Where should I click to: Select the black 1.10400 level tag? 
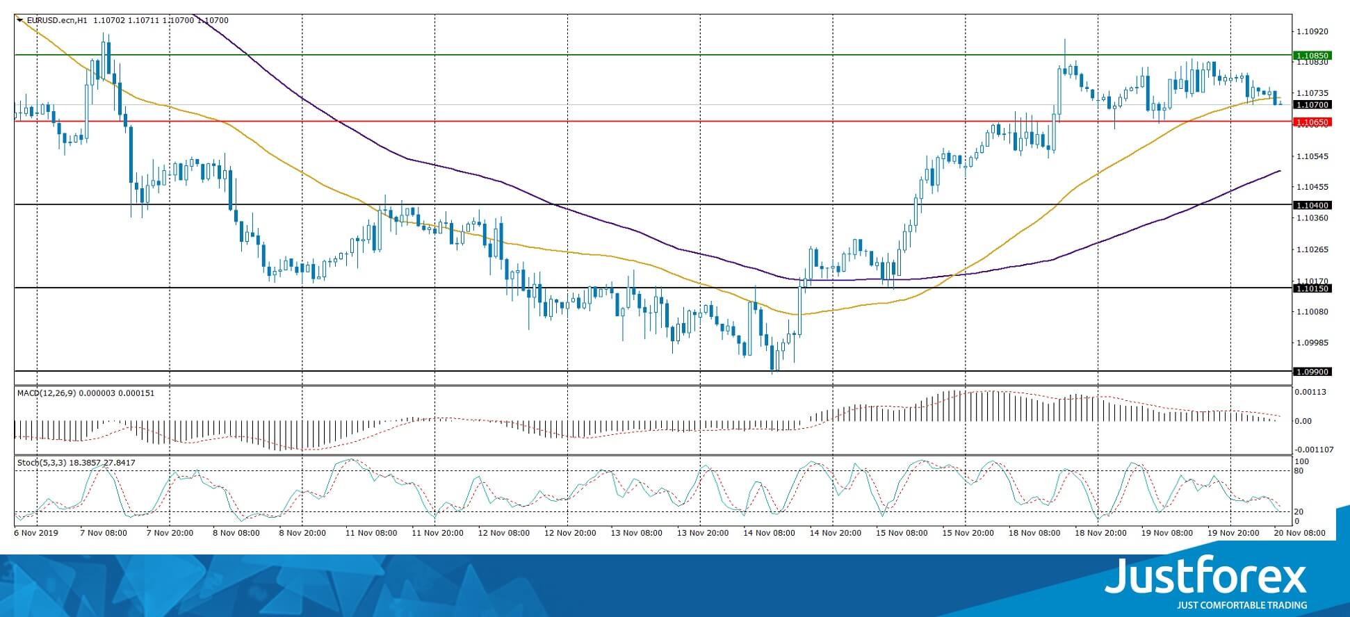point(1312,206)
